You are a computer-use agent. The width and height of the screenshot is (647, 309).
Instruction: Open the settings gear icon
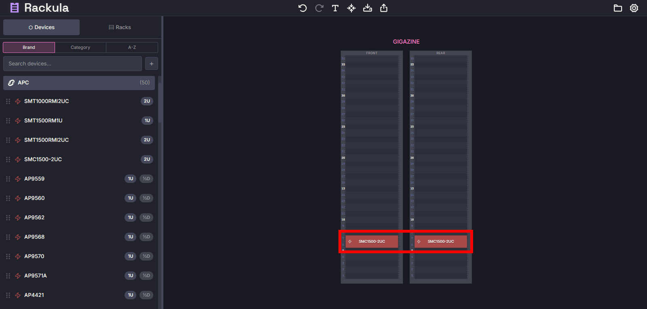tap(634, 8)
